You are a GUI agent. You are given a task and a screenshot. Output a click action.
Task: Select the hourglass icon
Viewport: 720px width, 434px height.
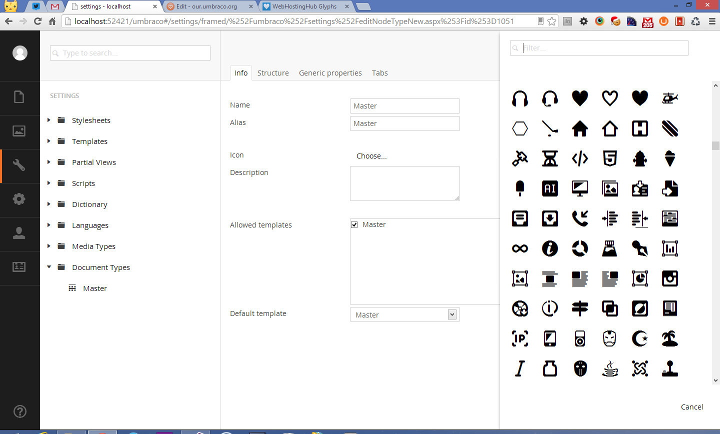[550, 158]
